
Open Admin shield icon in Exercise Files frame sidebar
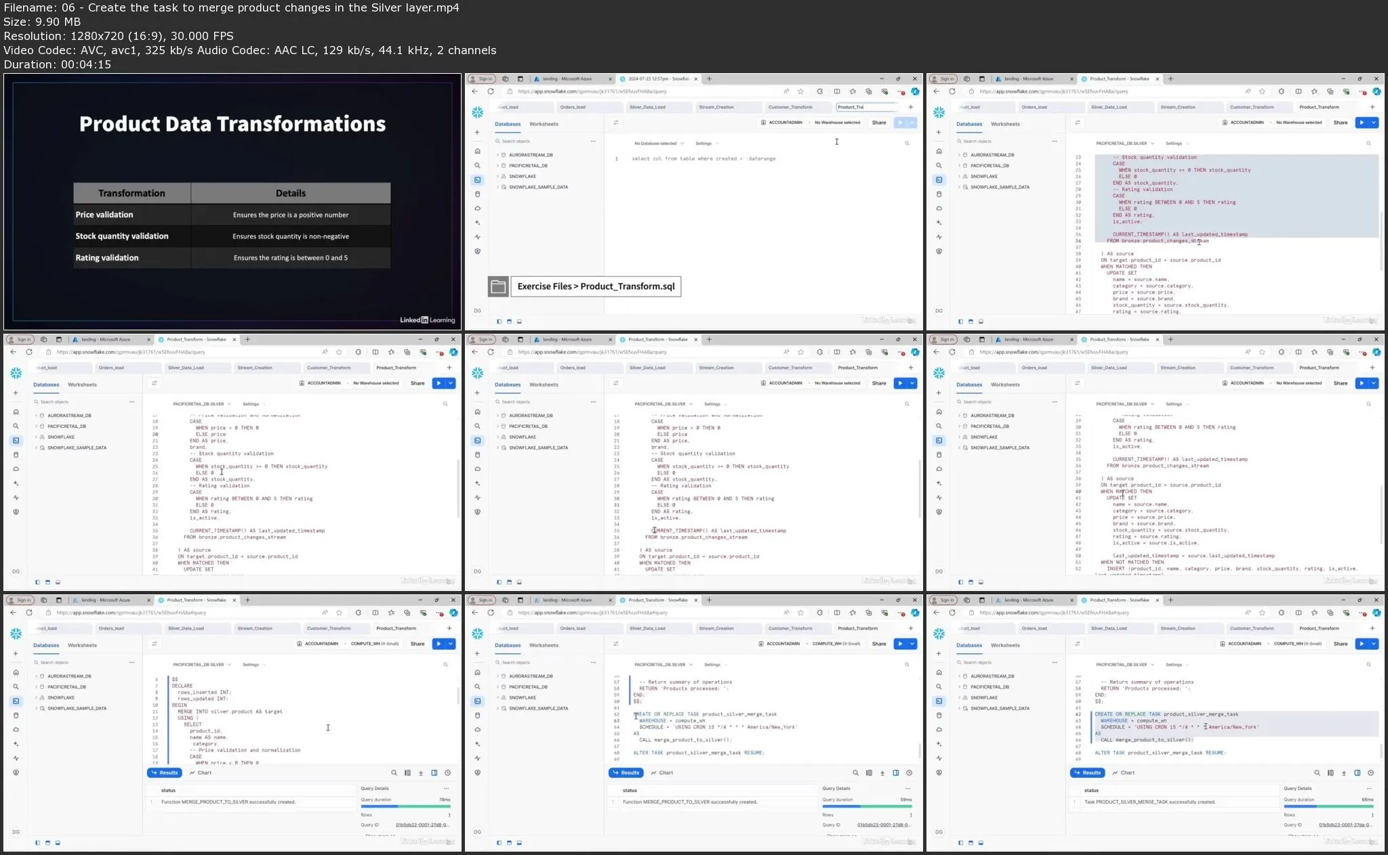477,251
